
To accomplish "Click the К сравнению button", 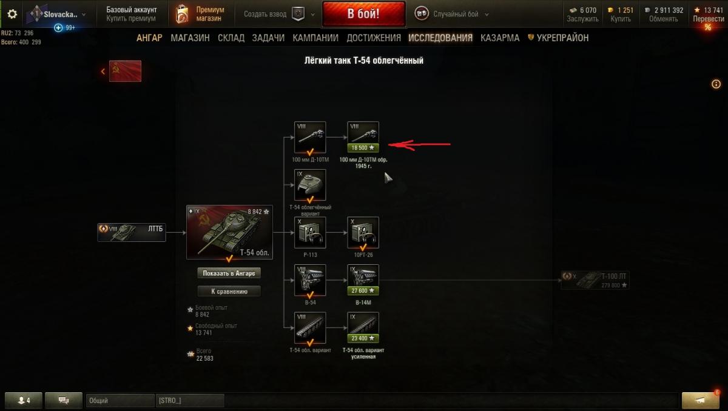I will (229, 292).
